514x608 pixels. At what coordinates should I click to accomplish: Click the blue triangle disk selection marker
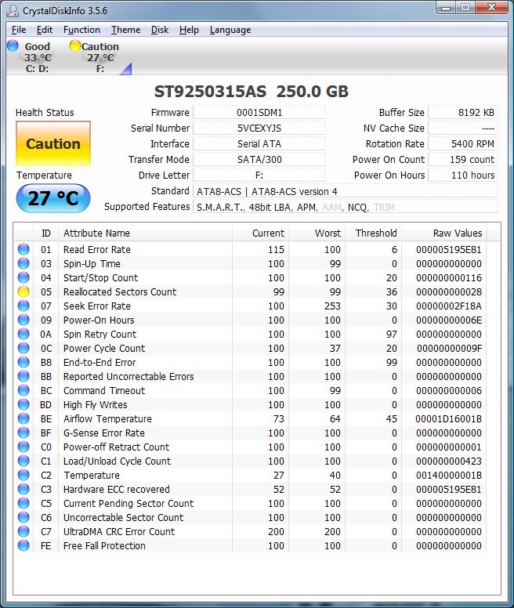[x=126, y=69]
